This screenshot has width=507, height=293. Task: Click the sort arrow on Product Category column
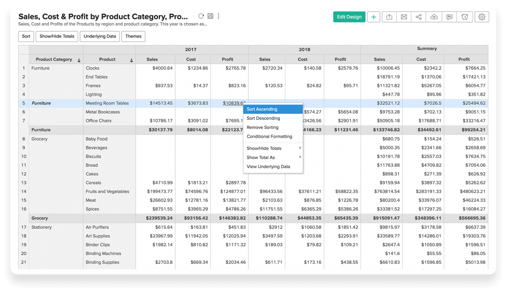click(x=79, y=59)
